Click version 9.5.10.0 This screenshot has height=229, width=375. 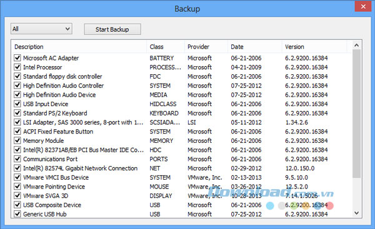point(297,178)
